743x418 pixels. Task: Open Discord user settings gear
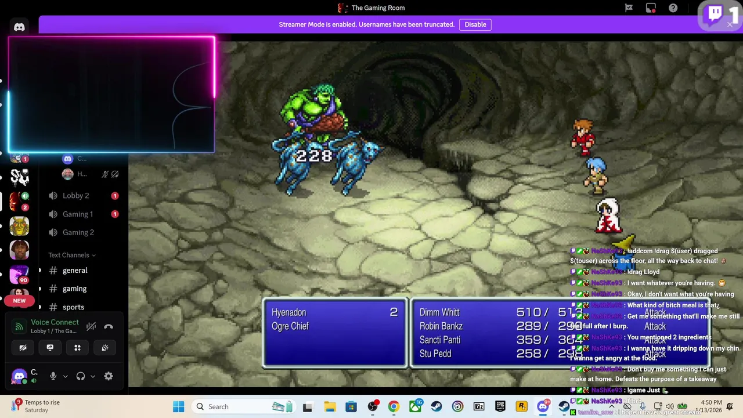[109, 376]
